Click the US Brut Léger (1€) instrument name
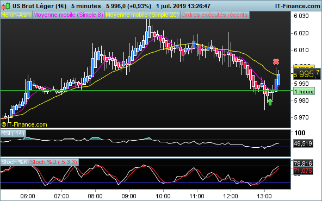The width and height of the screenshot is (322, 201). (x=39, y=6)
